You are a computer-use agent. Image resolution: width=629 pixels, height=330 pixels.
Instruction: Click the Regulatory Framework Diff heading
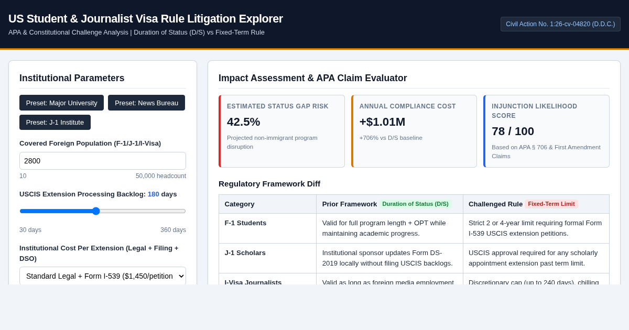coord(269,183)
